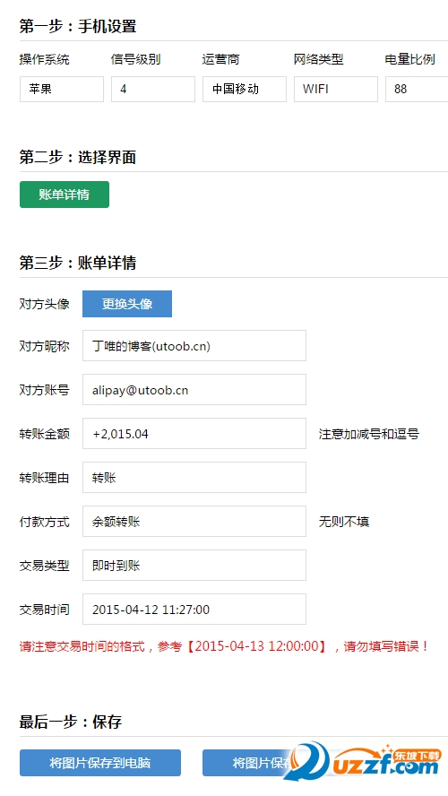Click the 更换头像 button
The image size is (448, 796).
[127, 304]
